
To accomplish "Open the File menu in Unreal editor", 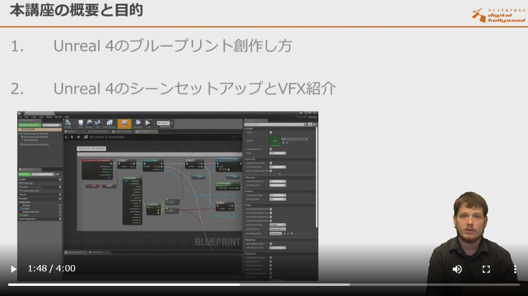I will [x=20, y=117].
